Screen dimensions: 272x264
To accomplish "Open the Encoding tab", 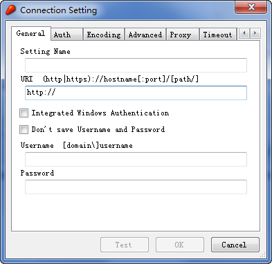I will (104, 35).
